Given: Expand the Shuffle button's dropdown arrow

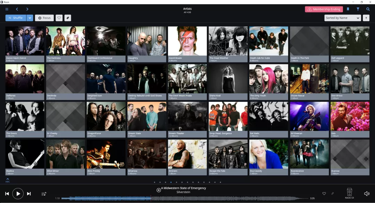Looking at the screenshot, I should pyautogui.click(x=30, y=18).
